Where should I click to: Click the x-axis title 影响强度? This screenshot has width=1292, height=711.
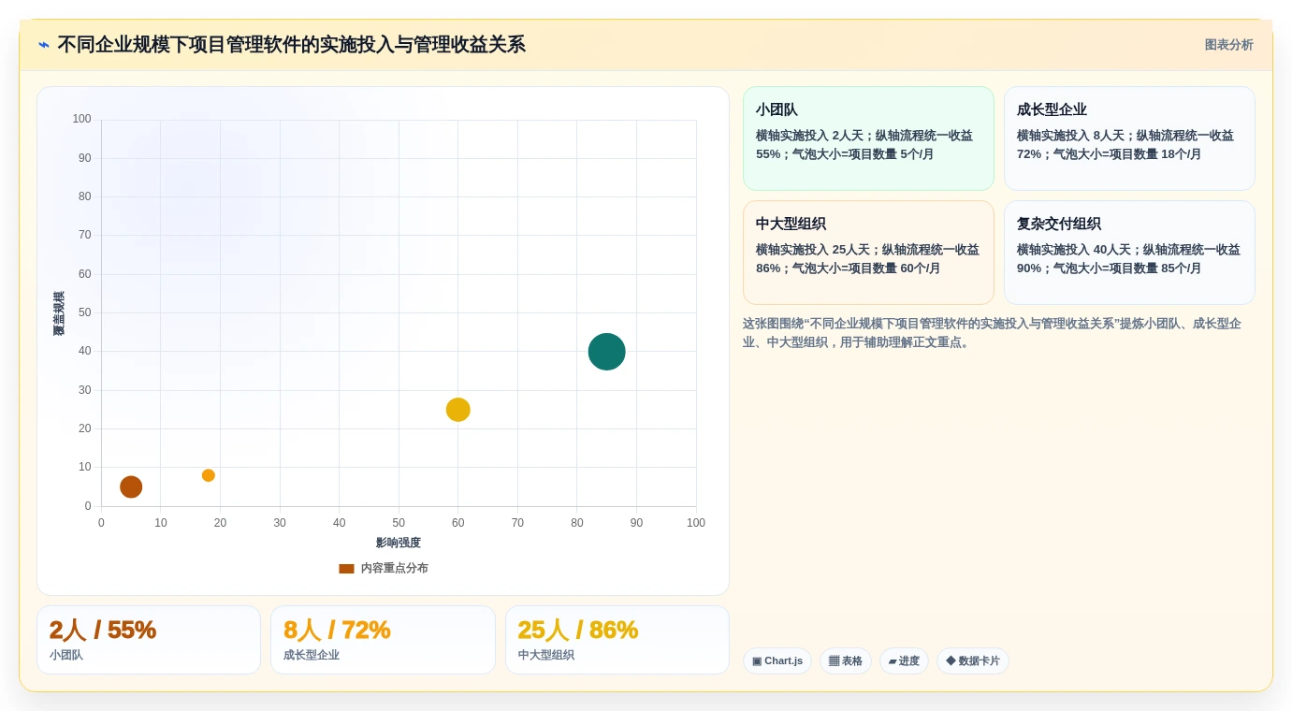(399, 543)
